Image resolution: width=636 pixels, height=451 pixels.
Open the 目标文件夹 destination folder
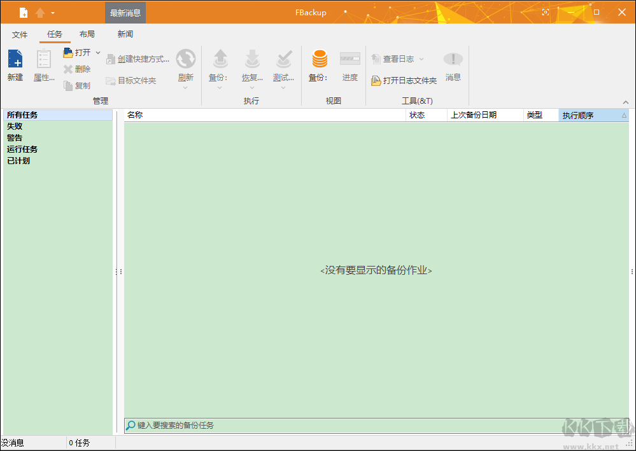(x=131, y=81)
